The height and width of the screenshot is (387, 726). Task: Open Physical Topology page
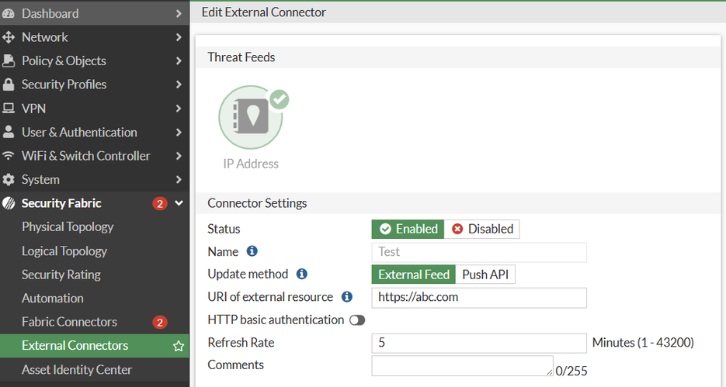pyautogui.click(x=68, y=227)
